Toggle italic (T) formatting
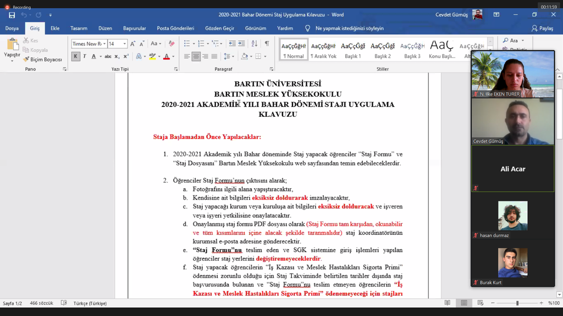 click(85, 57)
